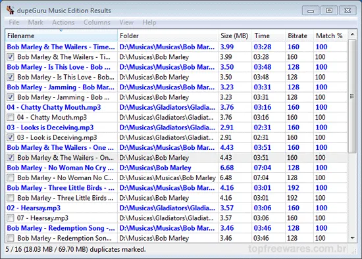Screen dimensions: 362x259
Task: Click folder cell 'D:\Musicas\Musicas\Bob Marley' on duplicate row
Action: point(167,178)
